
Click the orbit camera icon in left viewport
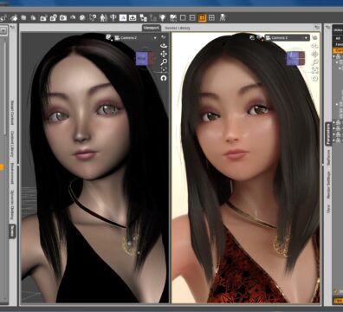coord(164,46)
